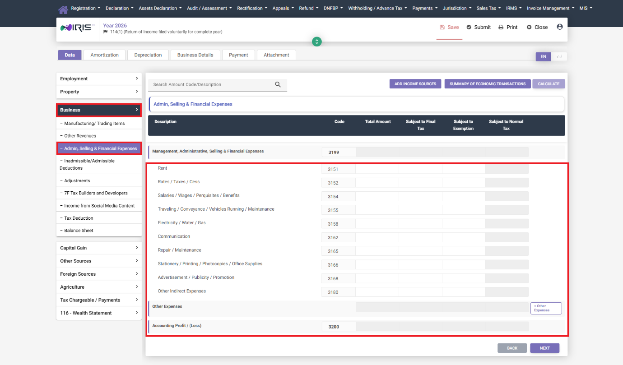Open Rectification menu
623x365 pixels.
(x=252, y=8)
